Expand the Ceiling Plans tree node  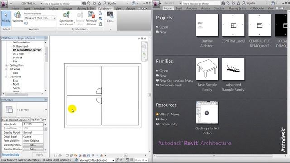pyautogui.click(x=6, y=65)
